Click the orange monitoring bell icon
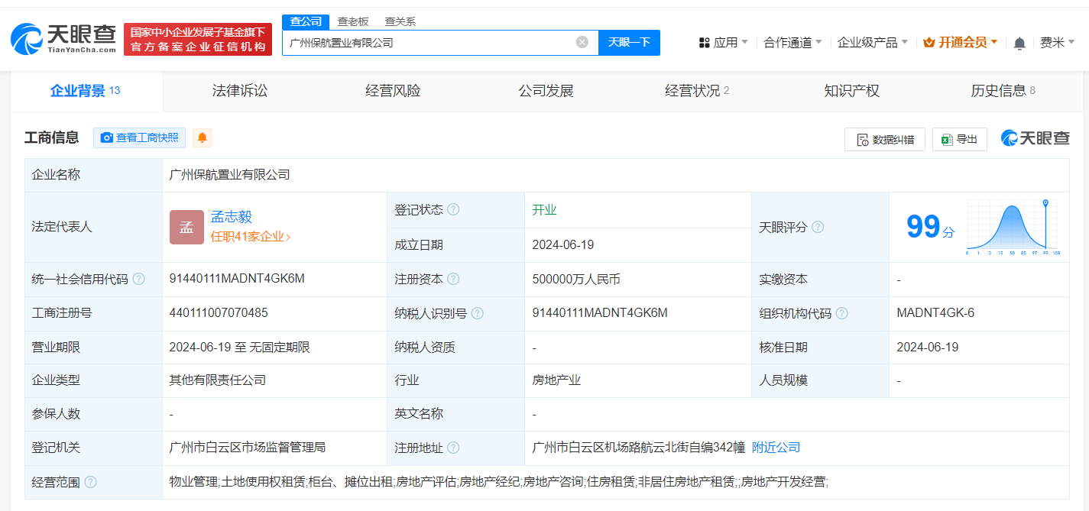 (203, 137)
